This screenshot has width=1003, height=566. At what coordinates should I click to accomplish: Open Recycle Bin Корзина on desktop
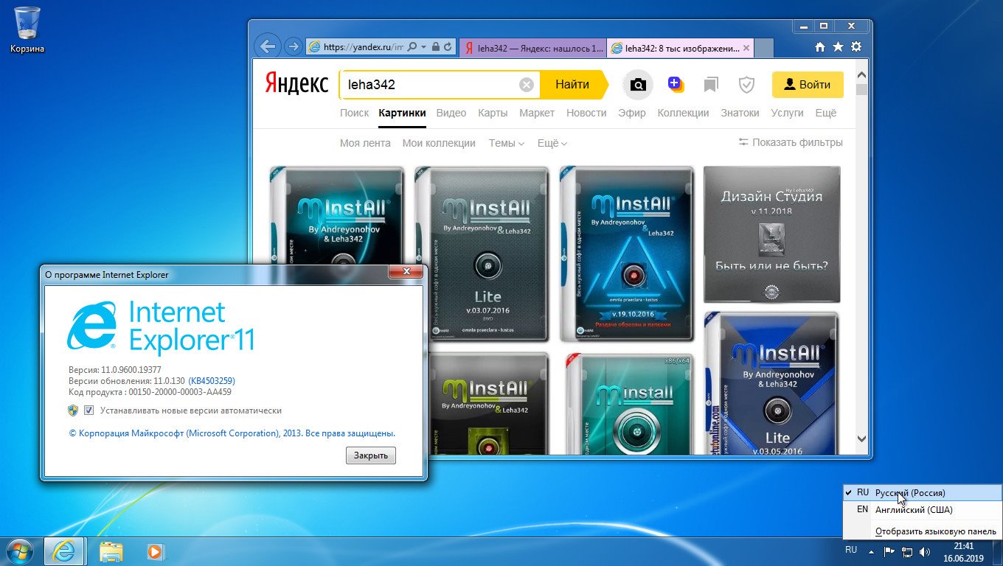pos(27,30)
